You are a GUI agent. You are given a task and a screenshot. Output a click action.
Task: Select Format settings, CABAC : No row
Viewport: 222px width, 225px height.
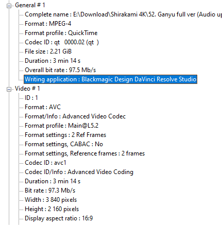pyautogui.click(x=64, y=144)
